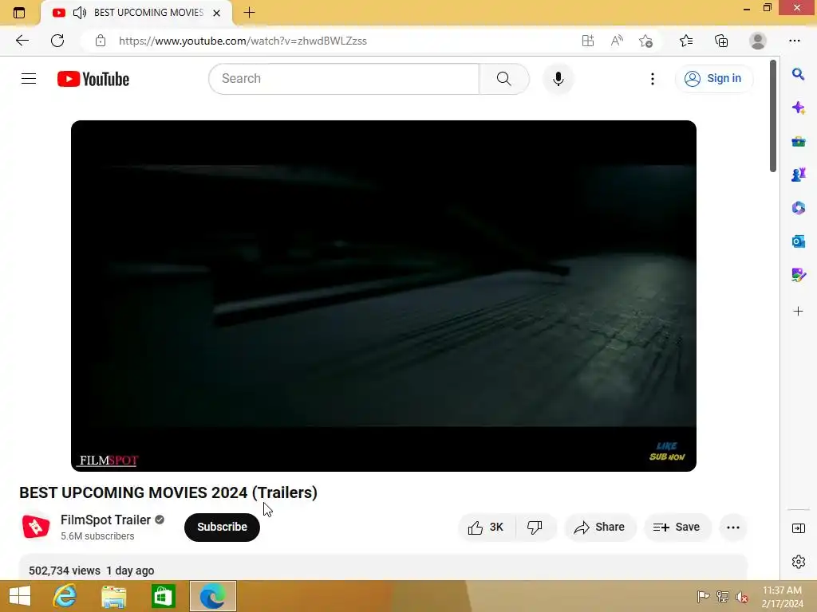Switch to BEST UPCOMING MOVIES tab
This screenshot has width=817, height=612.
coord(148,13)
